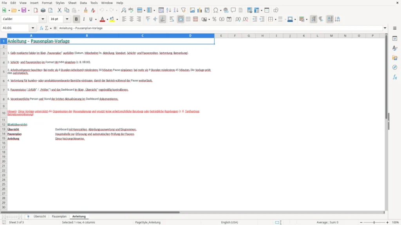Click the zoom out minus button
Screen dimensions: 401x225
click(x=361, y=222)
